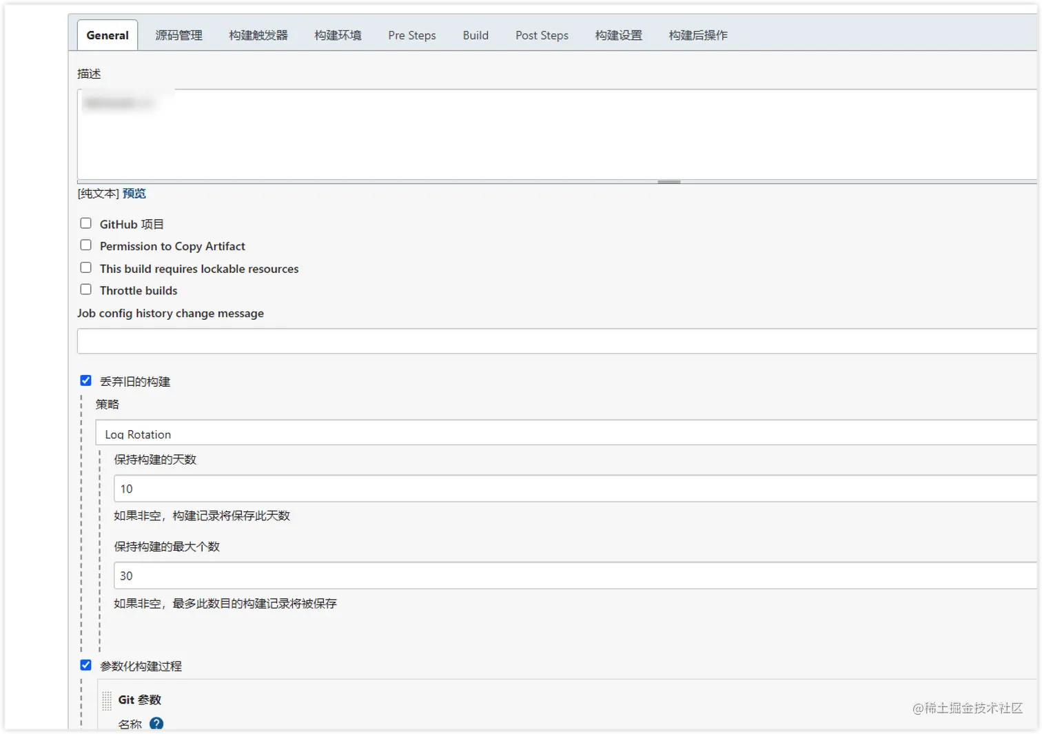
Task: Switch to the 构建设置 tab
Action: (618, 35)
